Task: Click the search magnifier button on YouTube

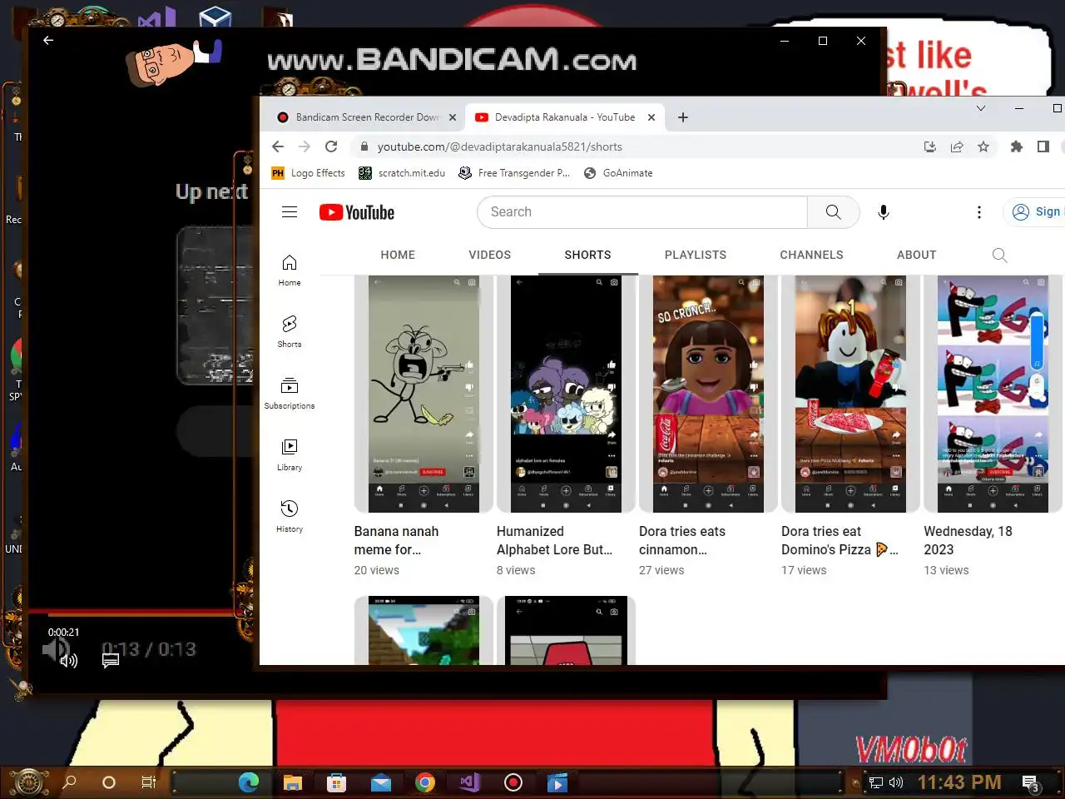Action: coord(833,212)
